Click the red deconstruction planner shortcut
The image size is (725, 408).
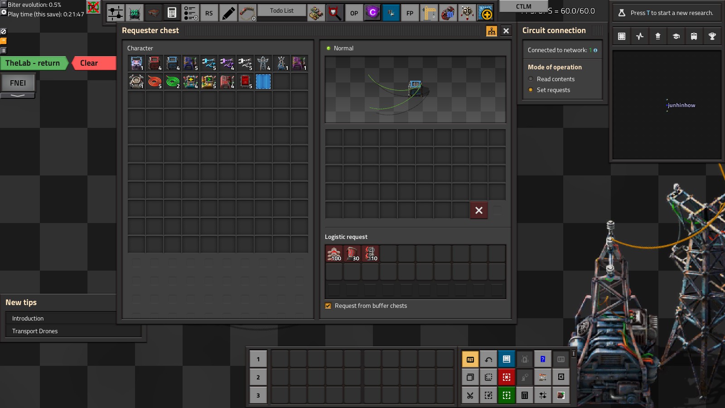(x=506, y=377)
